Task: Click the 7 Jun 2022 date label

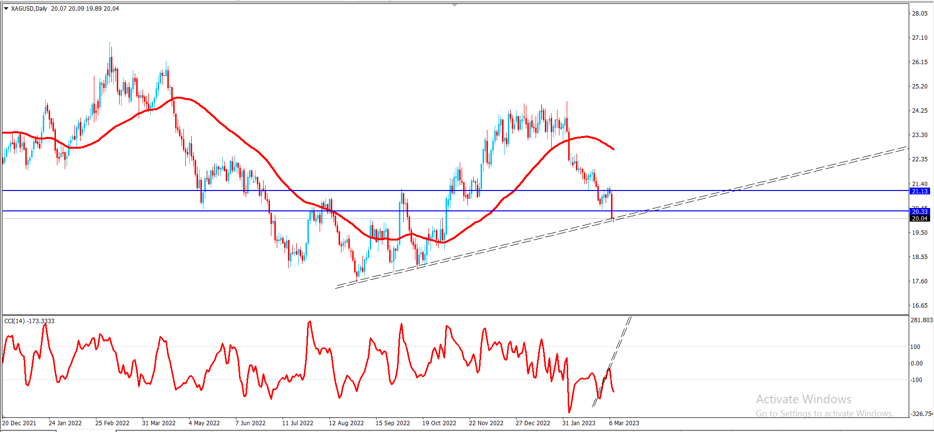Action: click(x=251, y=423)
